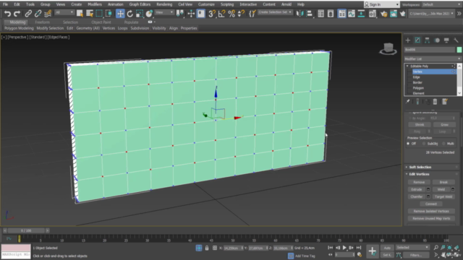This screenshot has width=463, height=260.
Task: Select the Off preview selection radio button
Action: [408, 144]
